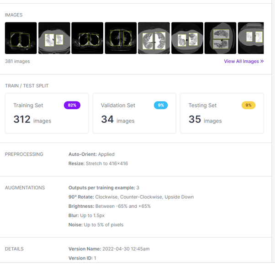Click the Version Name value
Image resolution: width=275 pixels, height=269 pixels.
(124, 249)
